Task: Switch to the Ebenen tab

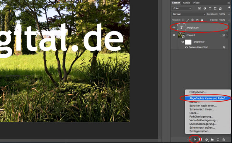Action: [x=176, y=3]
